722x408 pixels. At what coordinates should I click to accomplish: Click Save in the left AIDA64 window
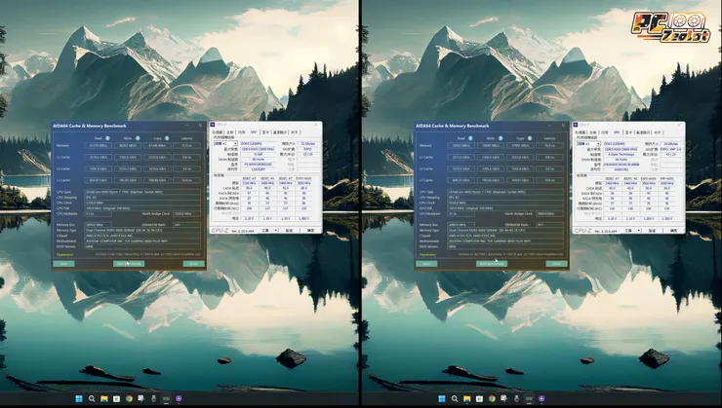click(x=63, y=264)
